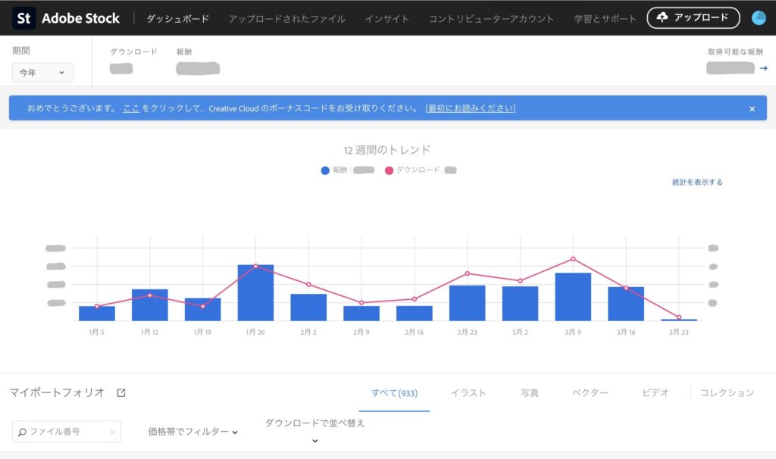Type in the ファイル番号 input field
Image resolution: width=776 pixels, height=459 pixels.
[67, 432]
